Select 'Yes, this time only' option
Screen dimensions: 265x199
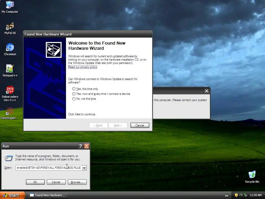85,89
